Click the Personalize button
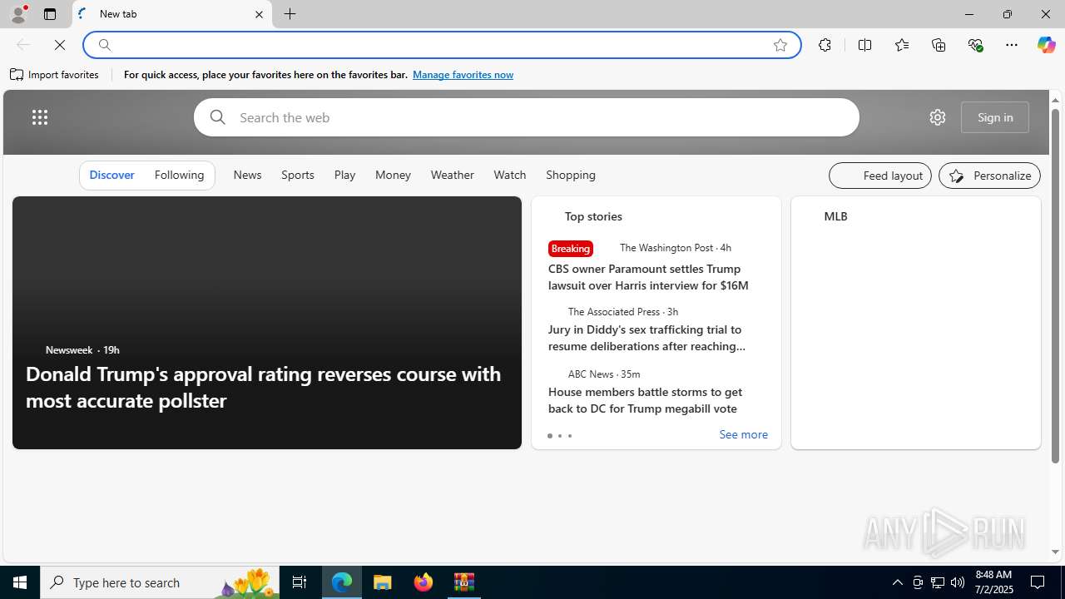 [x=989, y=176]
